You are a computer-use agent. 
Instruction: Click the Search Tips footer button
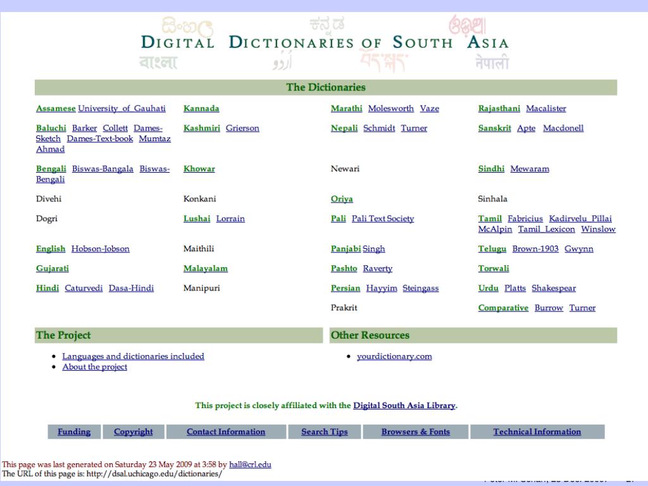325,432
